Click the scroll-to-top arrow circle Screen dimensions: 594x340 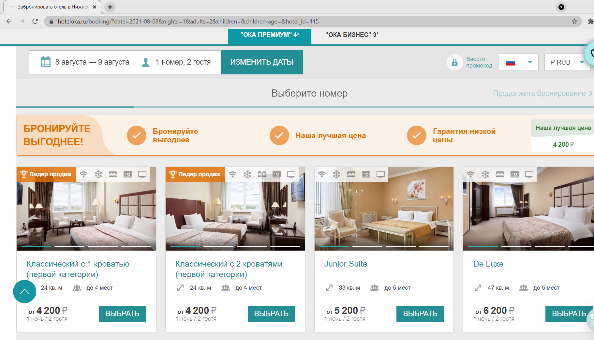click(24, 291)
